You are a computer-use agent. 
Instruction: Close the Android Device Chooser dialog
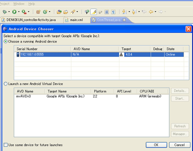188,29
